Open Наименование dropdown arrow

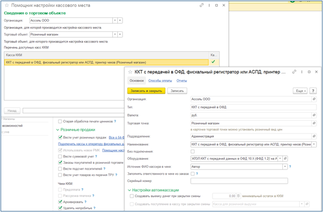click(314, 144)
